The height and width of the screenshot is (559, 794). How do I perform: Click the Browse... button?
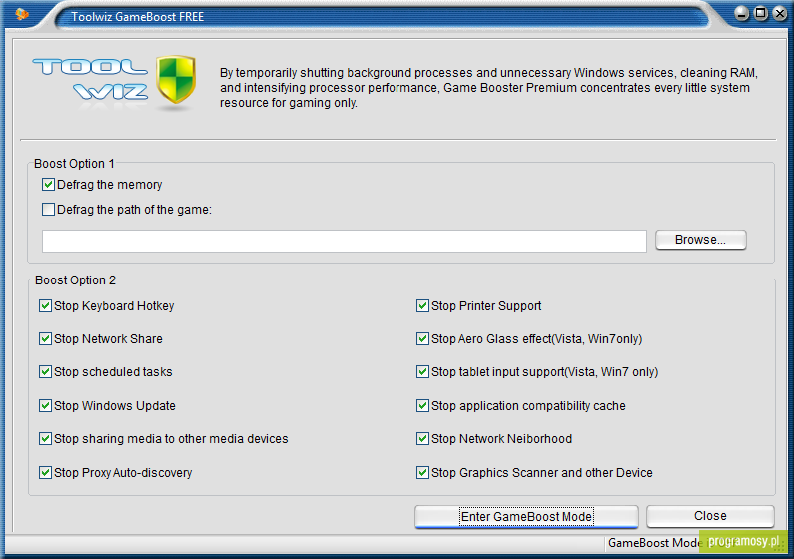(701, 240)
